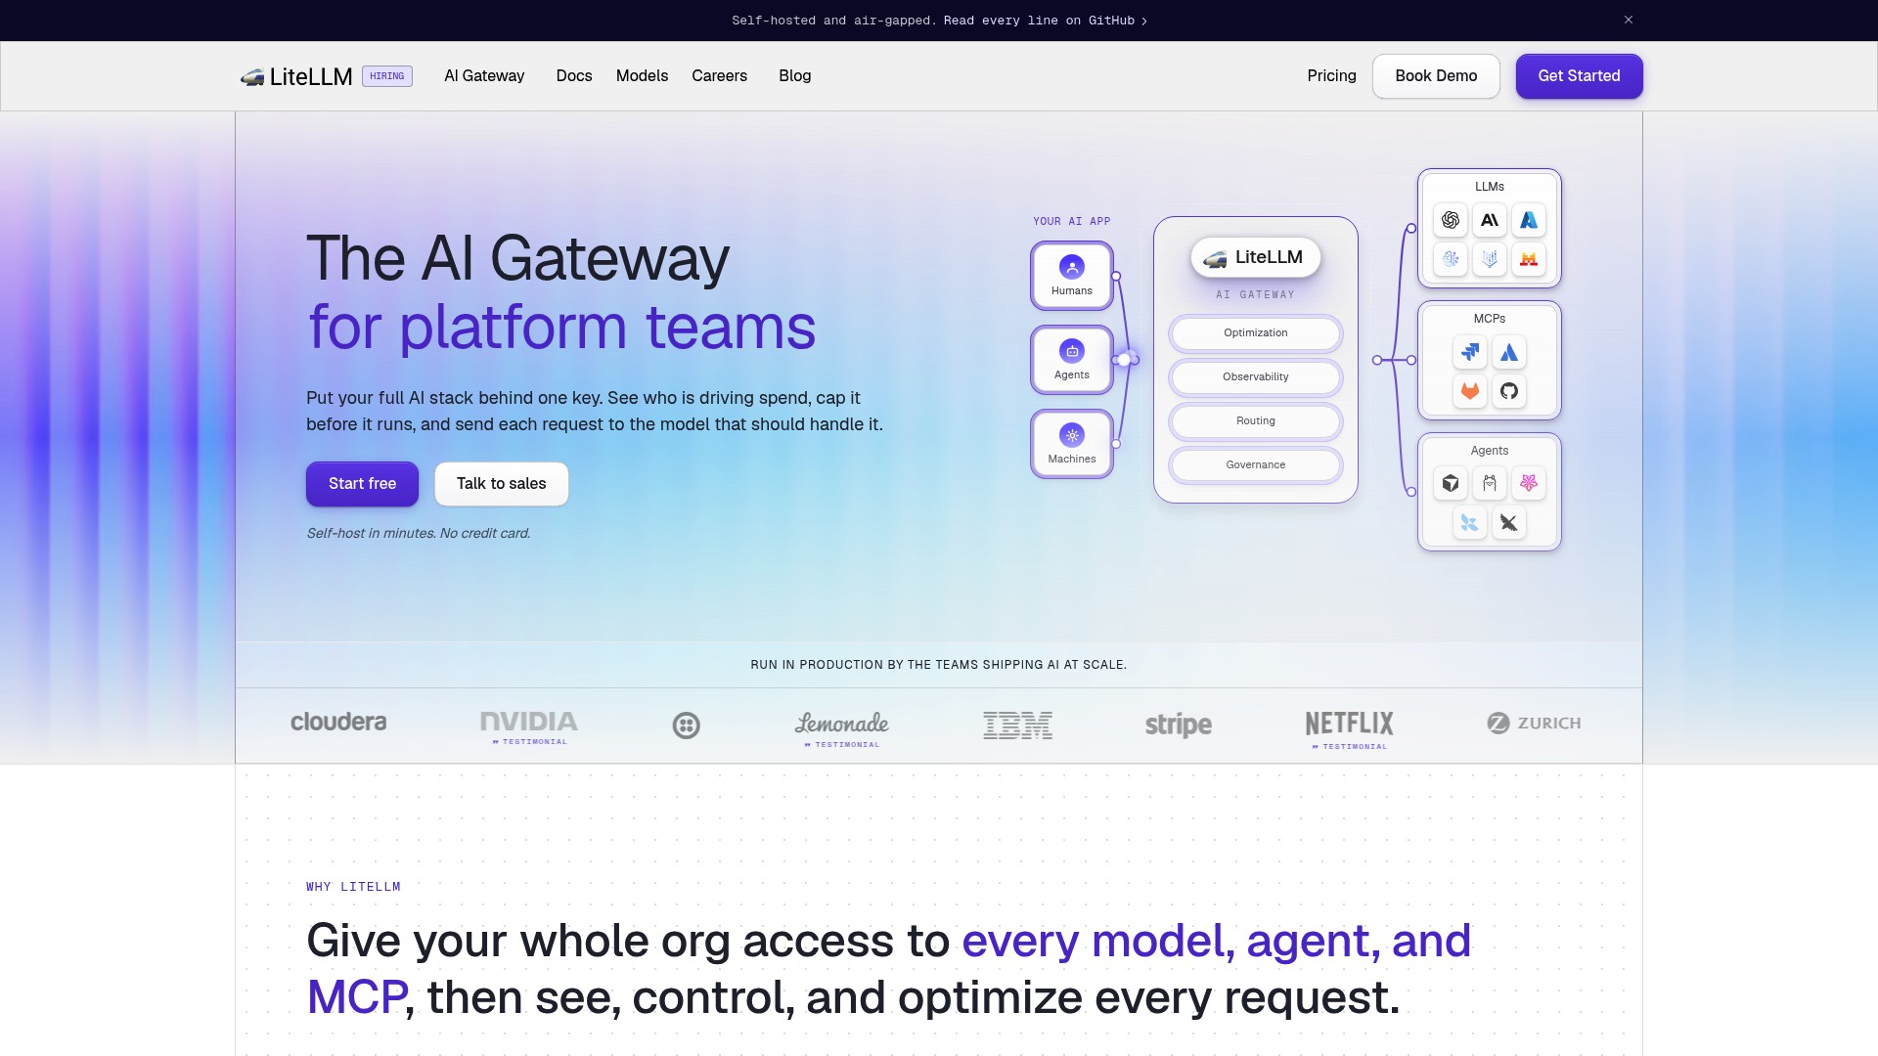Select the Optimization pill

click(1256, 333)
